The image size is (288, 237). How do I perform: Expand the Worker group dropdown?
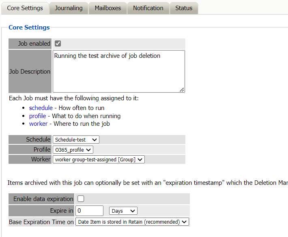click(x=99, y=159)
